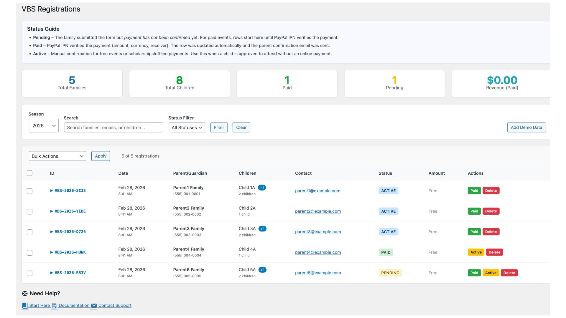Click the lifebuoy icon beside Need Help

[x=25, y=294]
